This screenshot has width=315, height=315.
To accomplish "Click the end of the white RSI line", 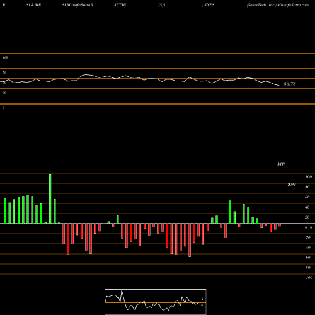I will (279, 85).
